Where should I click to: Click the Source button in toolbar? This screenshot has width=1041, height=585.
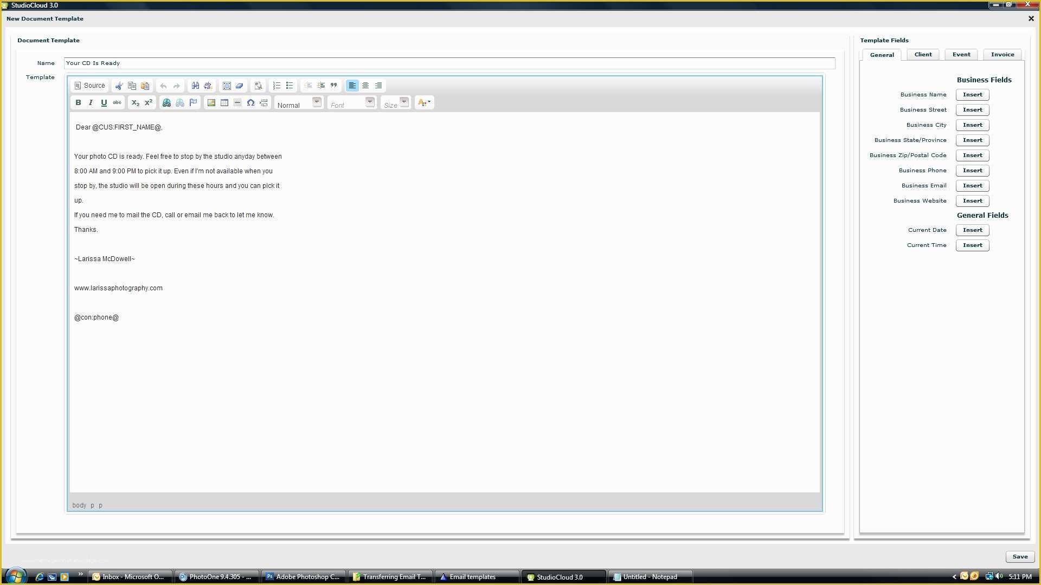(x=89, y=85)
